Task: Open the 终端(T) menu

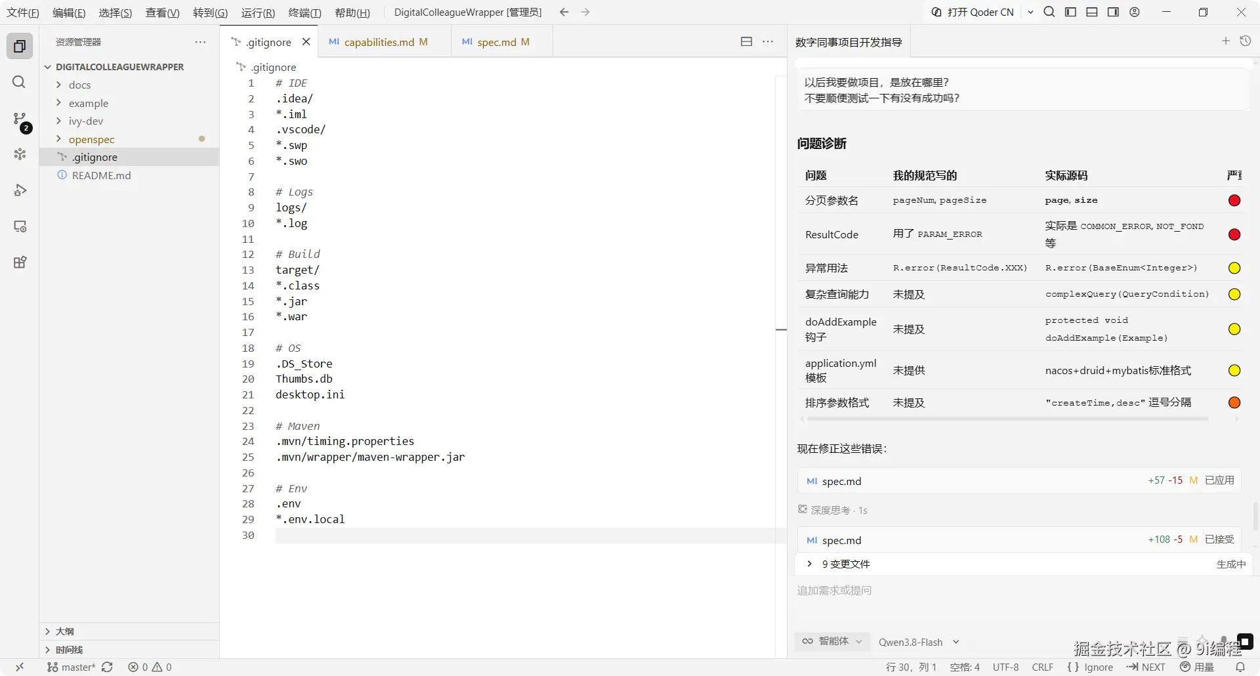Action: [x=305, y=12]
